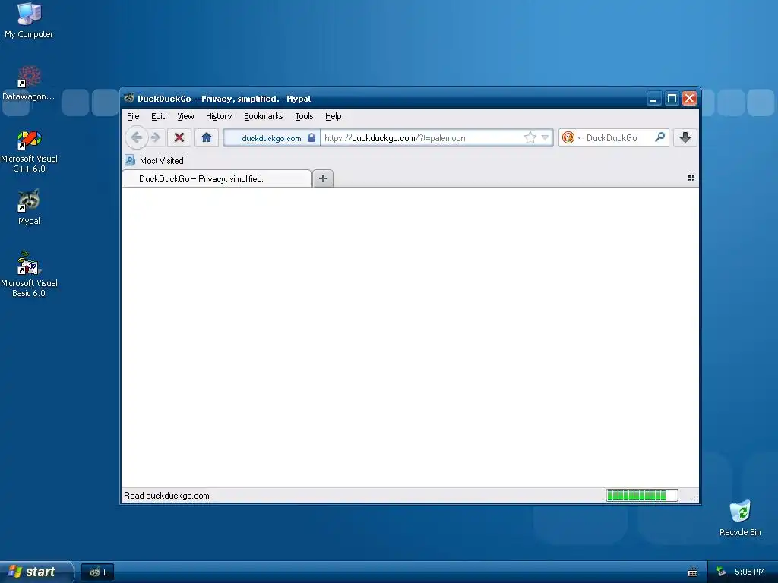Select the Recycle Bin desktop icon
Image resolution: width=778 pixels, height=583 pixels.
740,518
